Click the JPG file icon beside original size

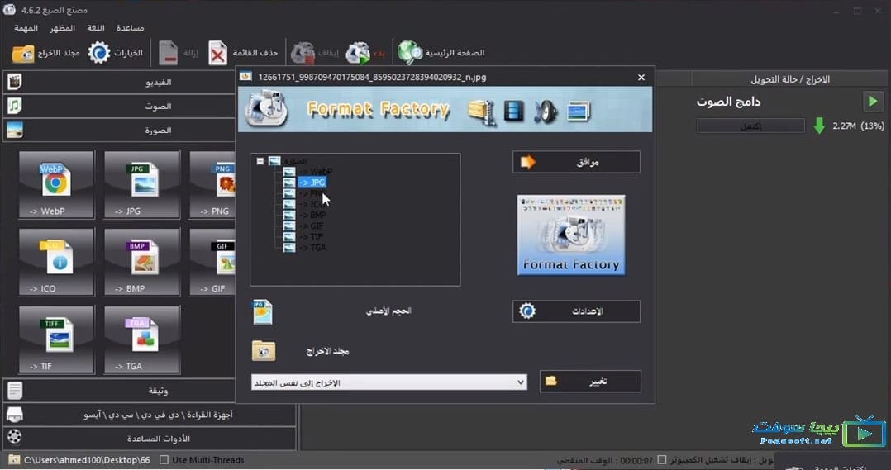click(x=263, y=311)
